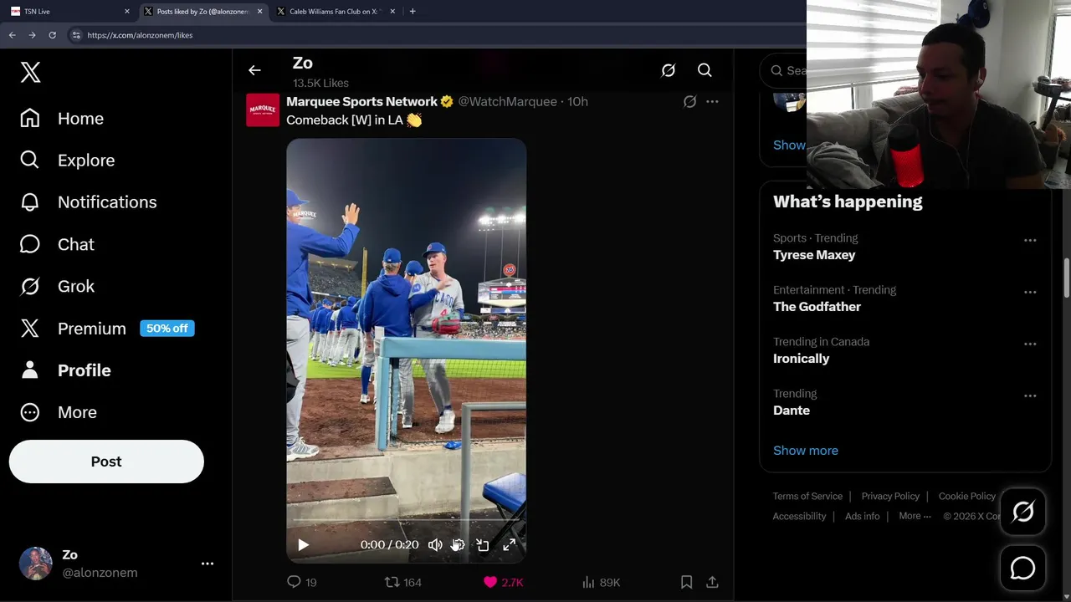Open Notifications in the left sidebar
Screen dimensions: 1071x602
(x=106, y=202)
